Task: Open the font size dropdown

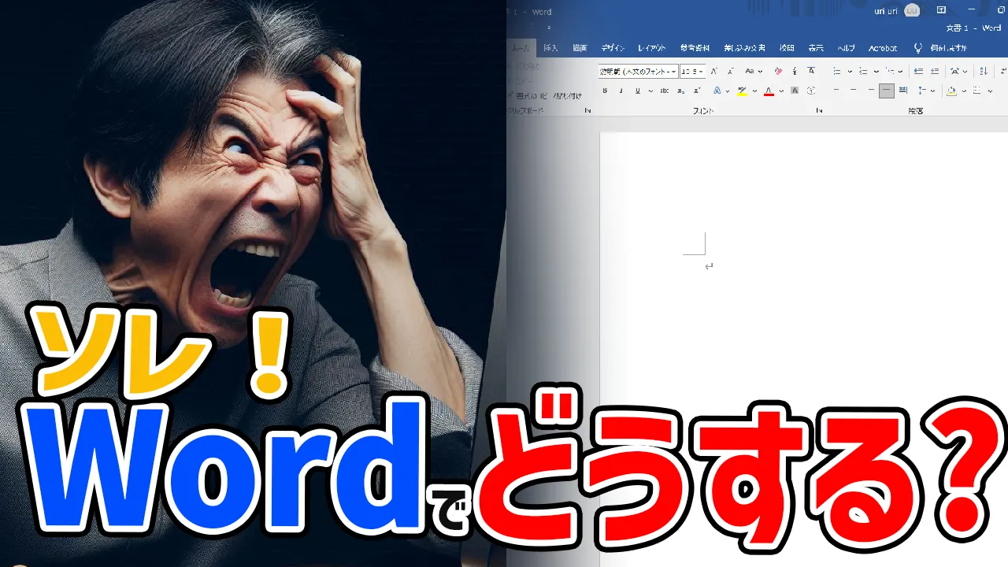Action: coord(701,72)
